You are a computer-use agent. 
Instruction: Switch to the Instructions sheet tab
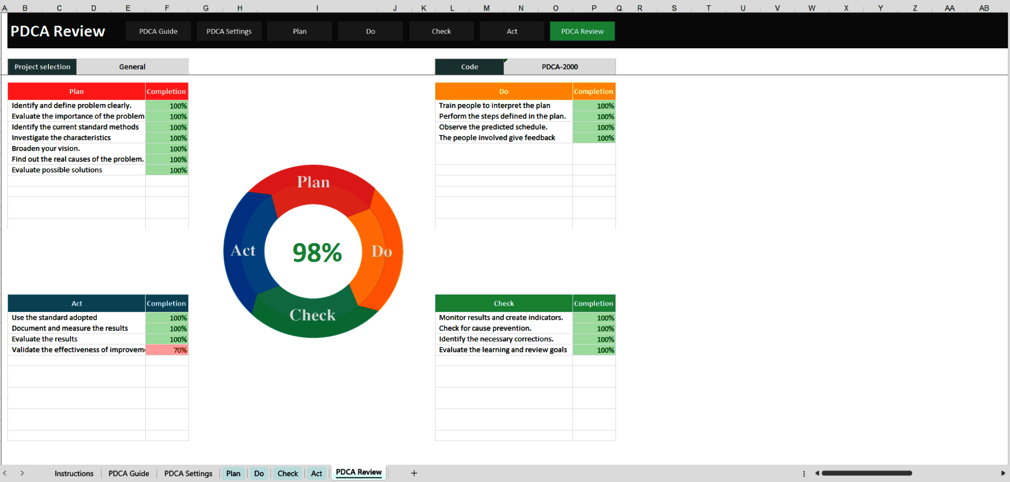click(74, 473)
